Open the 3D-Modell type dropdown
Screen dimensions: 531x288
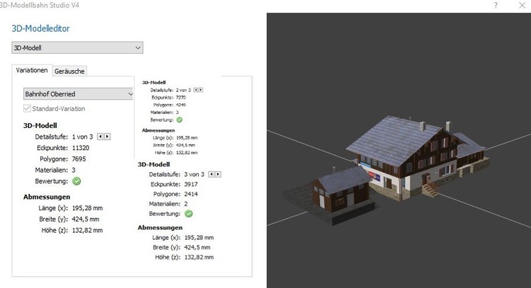pos(77,47)
